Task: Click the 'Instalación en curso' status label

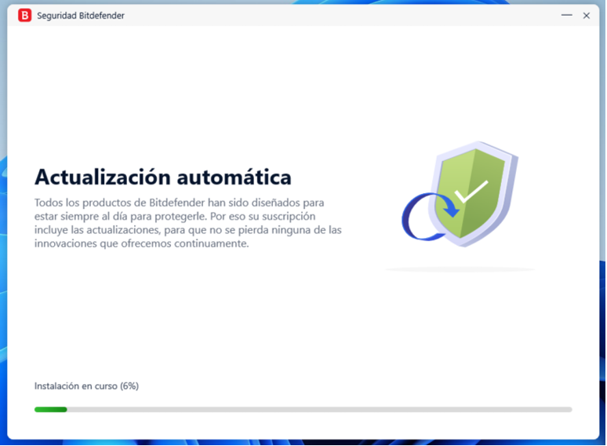Action: [x=76, y=386]
